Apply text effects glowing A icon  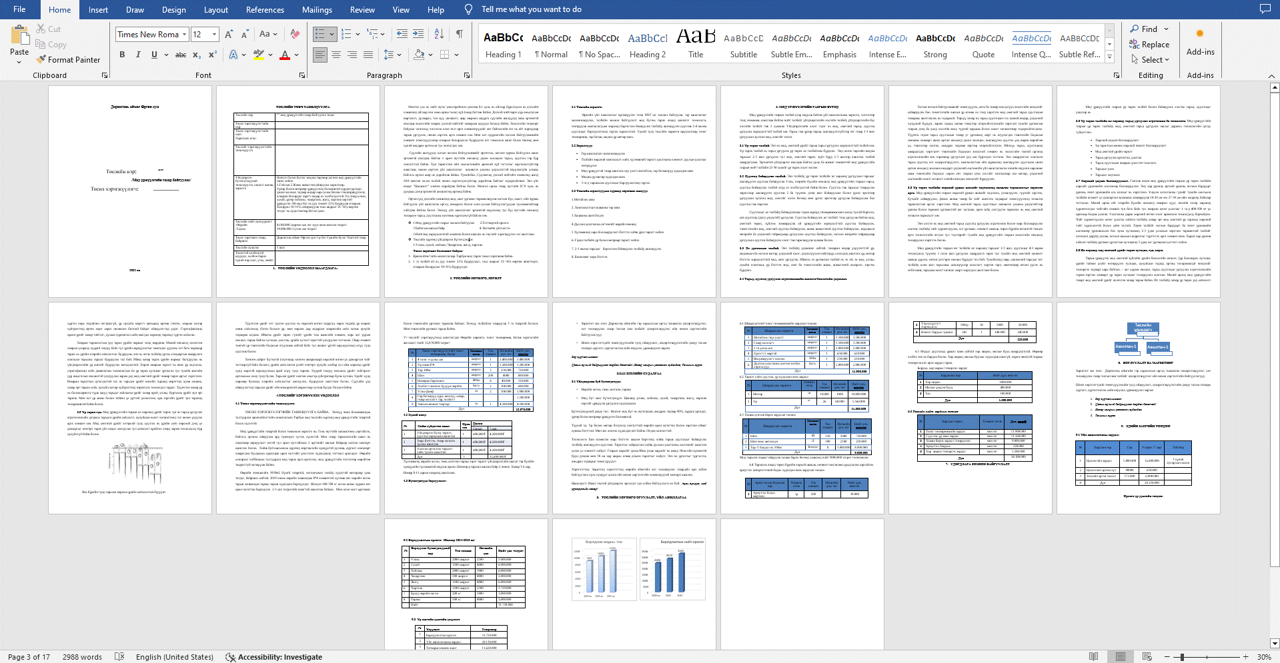233,55
